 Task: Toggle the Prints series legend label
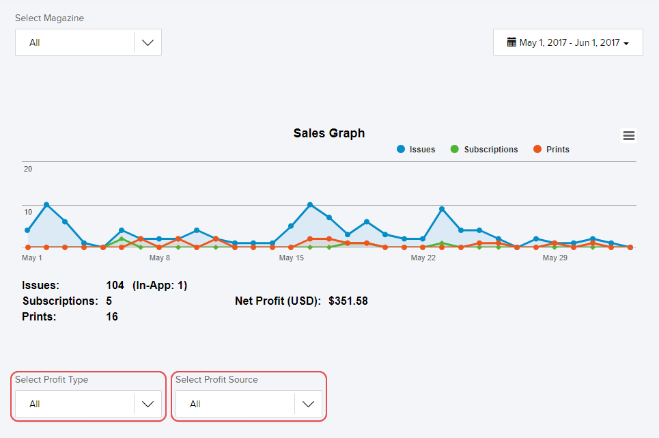tap(557, 150)
